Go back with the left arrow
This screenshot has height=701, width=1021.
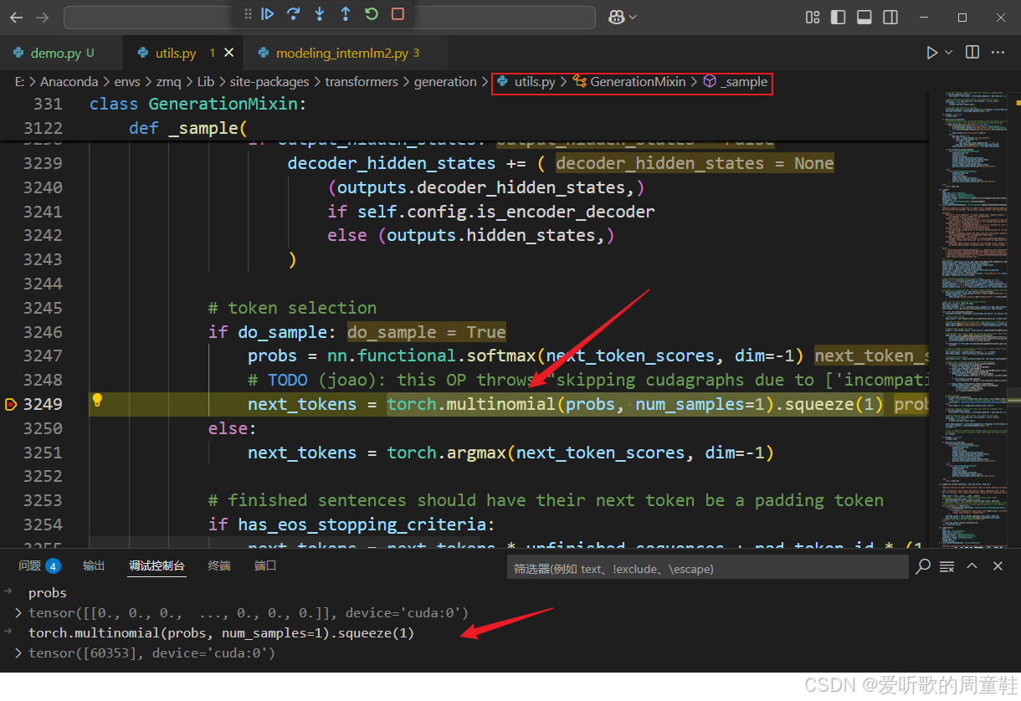point(17,18)
